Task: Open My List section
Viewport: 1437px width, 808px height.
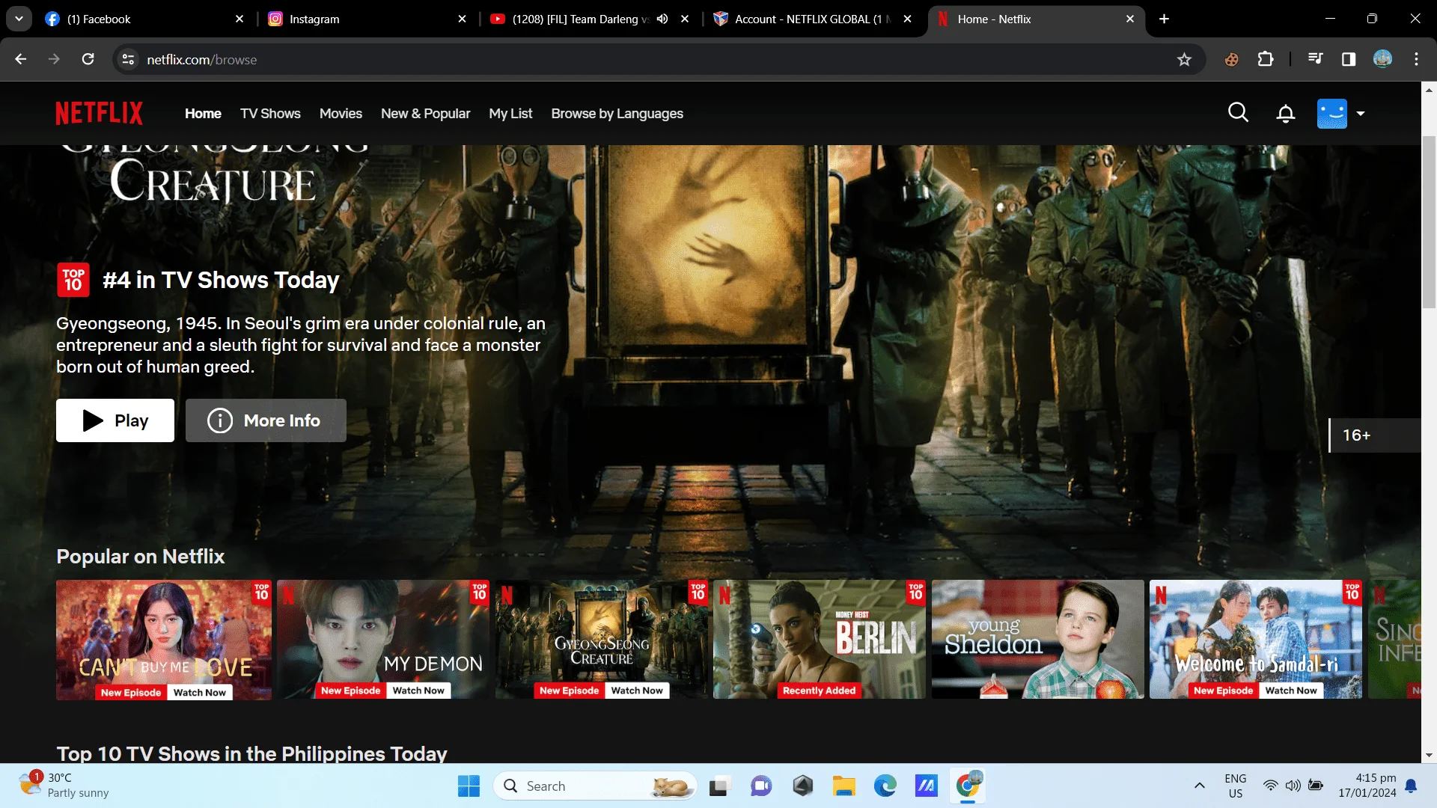Action: (510, 114)
